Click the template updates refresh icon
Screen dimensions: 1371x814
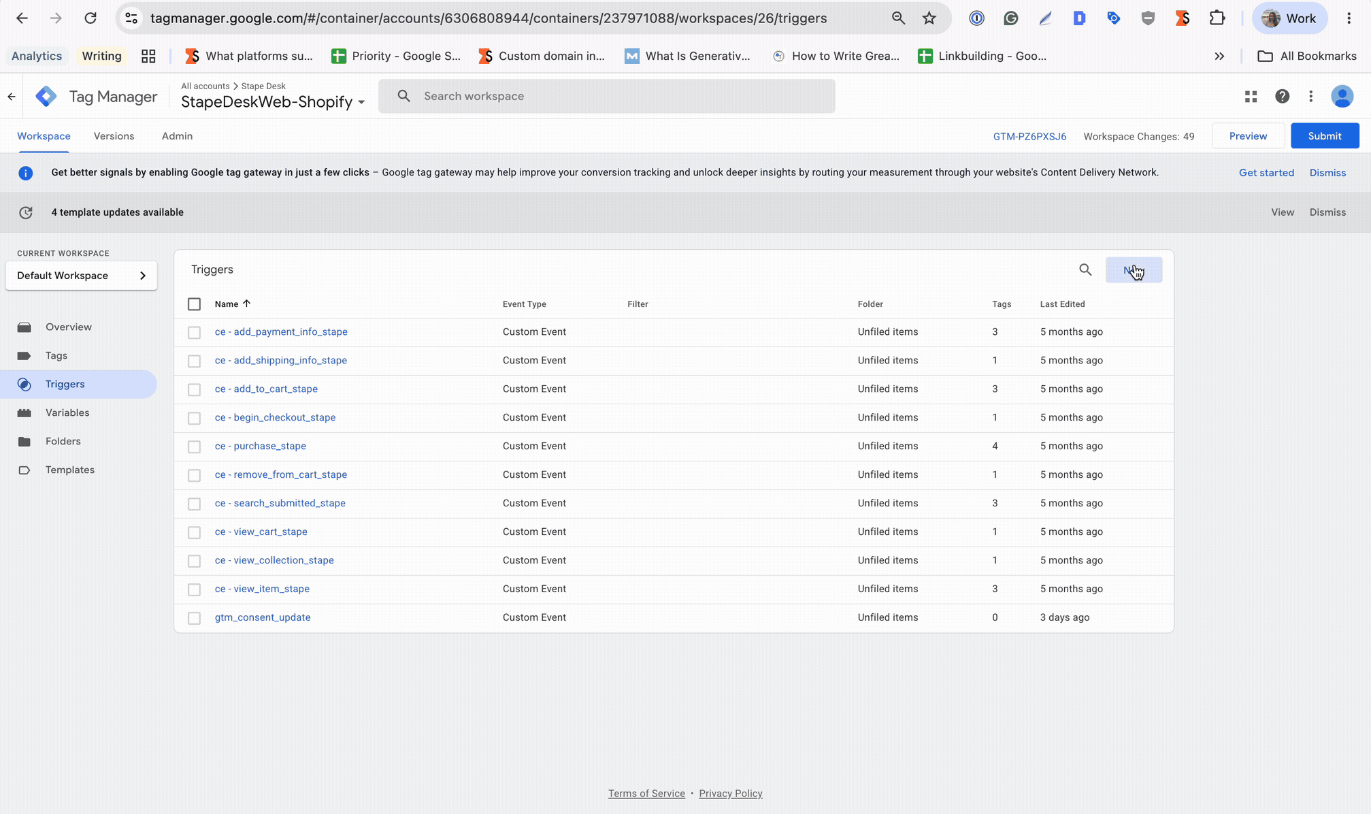(x=26, y=212)
